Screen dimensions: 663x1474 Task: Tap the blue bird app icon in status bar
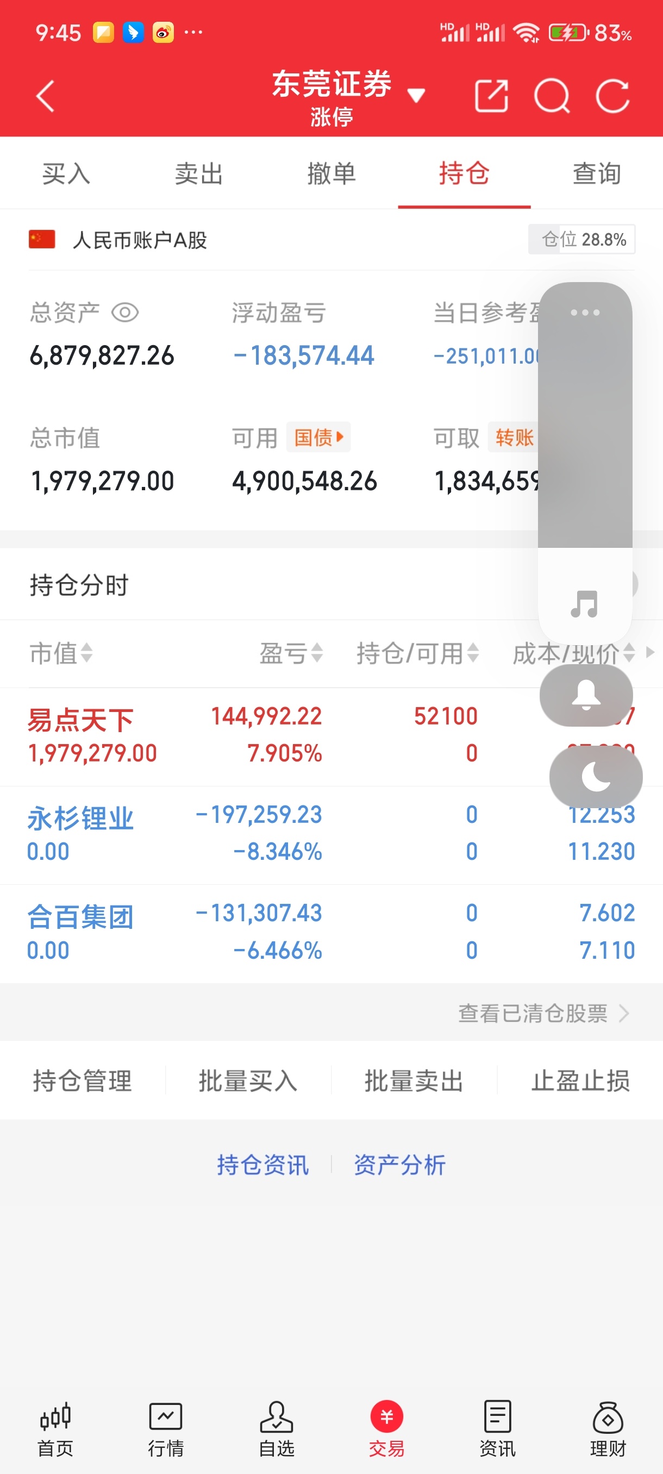click(133, 33)
